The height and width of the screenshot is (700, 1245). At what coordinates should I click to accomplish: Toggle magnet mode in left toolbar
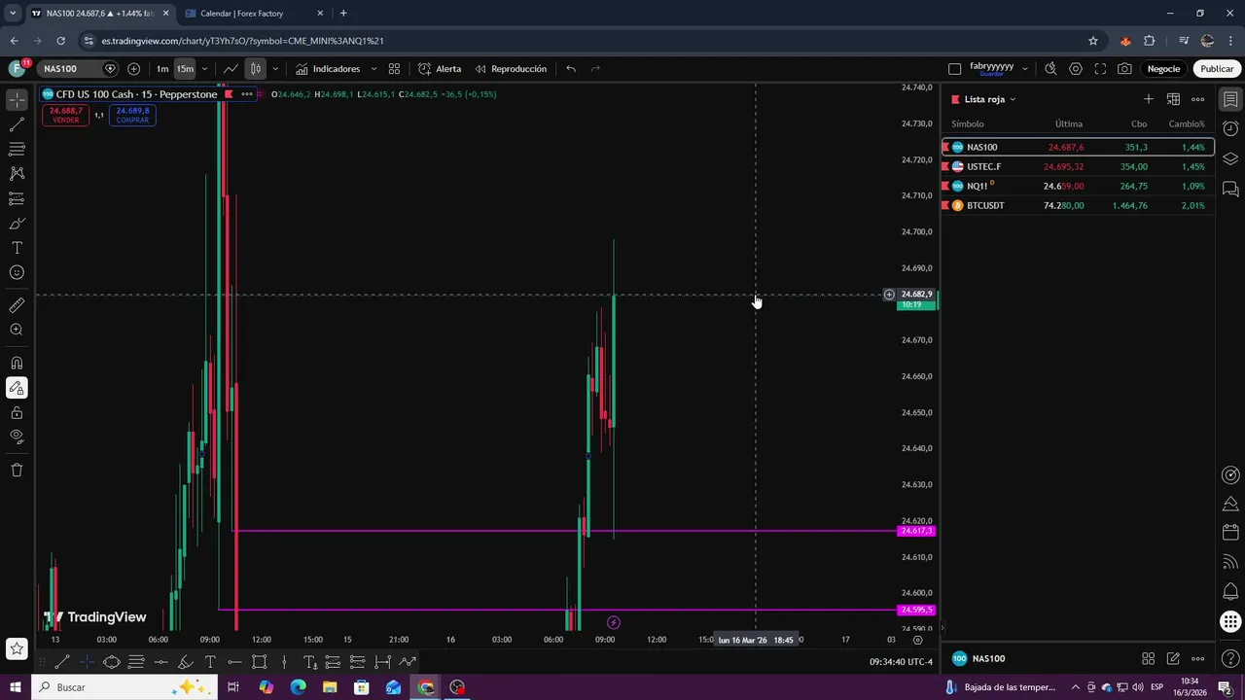[17, 363]
